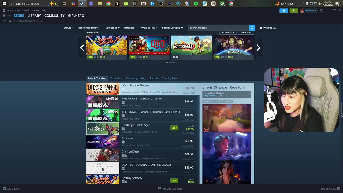The image size is (343, 193).
Task: Expand the Recommendations dropdown
Action: (x=90, y=28)
